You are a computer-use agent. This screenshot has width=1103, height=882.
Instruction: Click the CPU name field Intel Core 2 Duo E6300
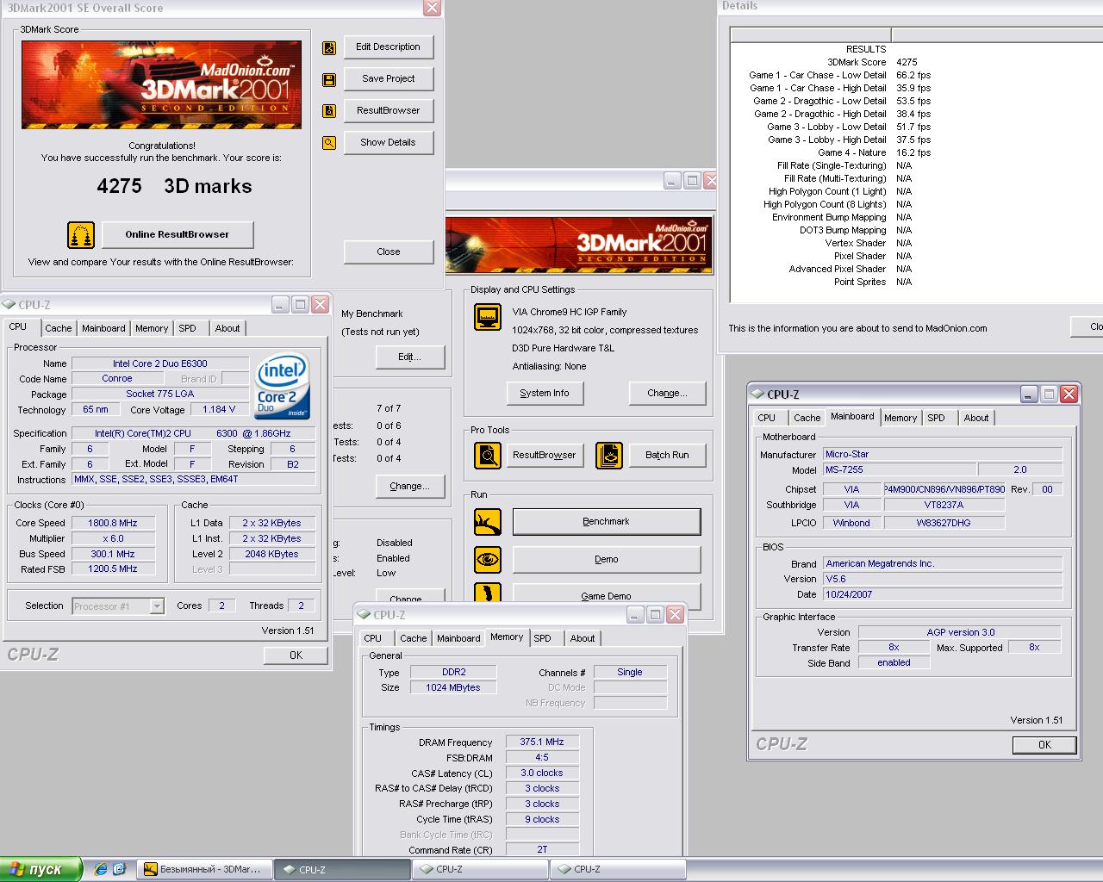pyautogui.click(x=160, y=363)
